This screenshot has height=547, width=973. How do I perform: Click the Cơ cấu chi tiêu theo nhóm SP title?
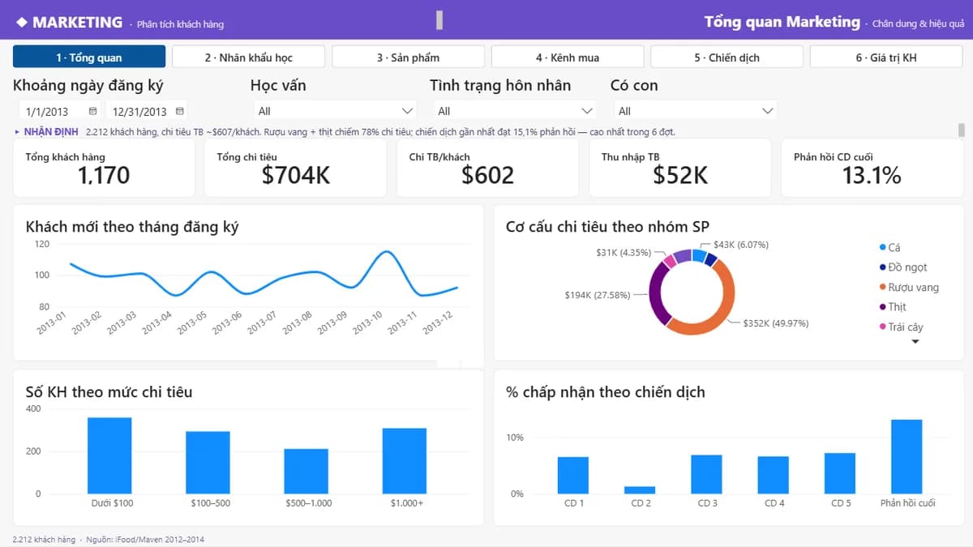pyautogui.click(x=607, y=227)
